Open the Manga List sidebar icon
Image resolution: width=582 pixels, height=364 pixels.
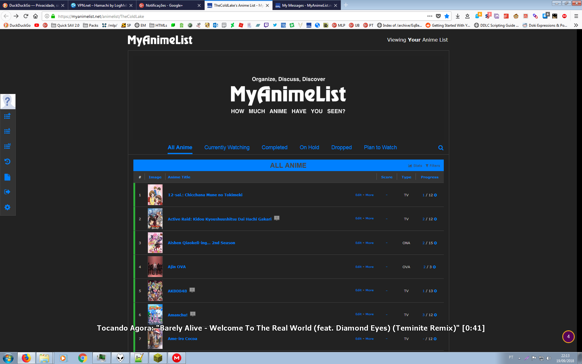point(7,146)
